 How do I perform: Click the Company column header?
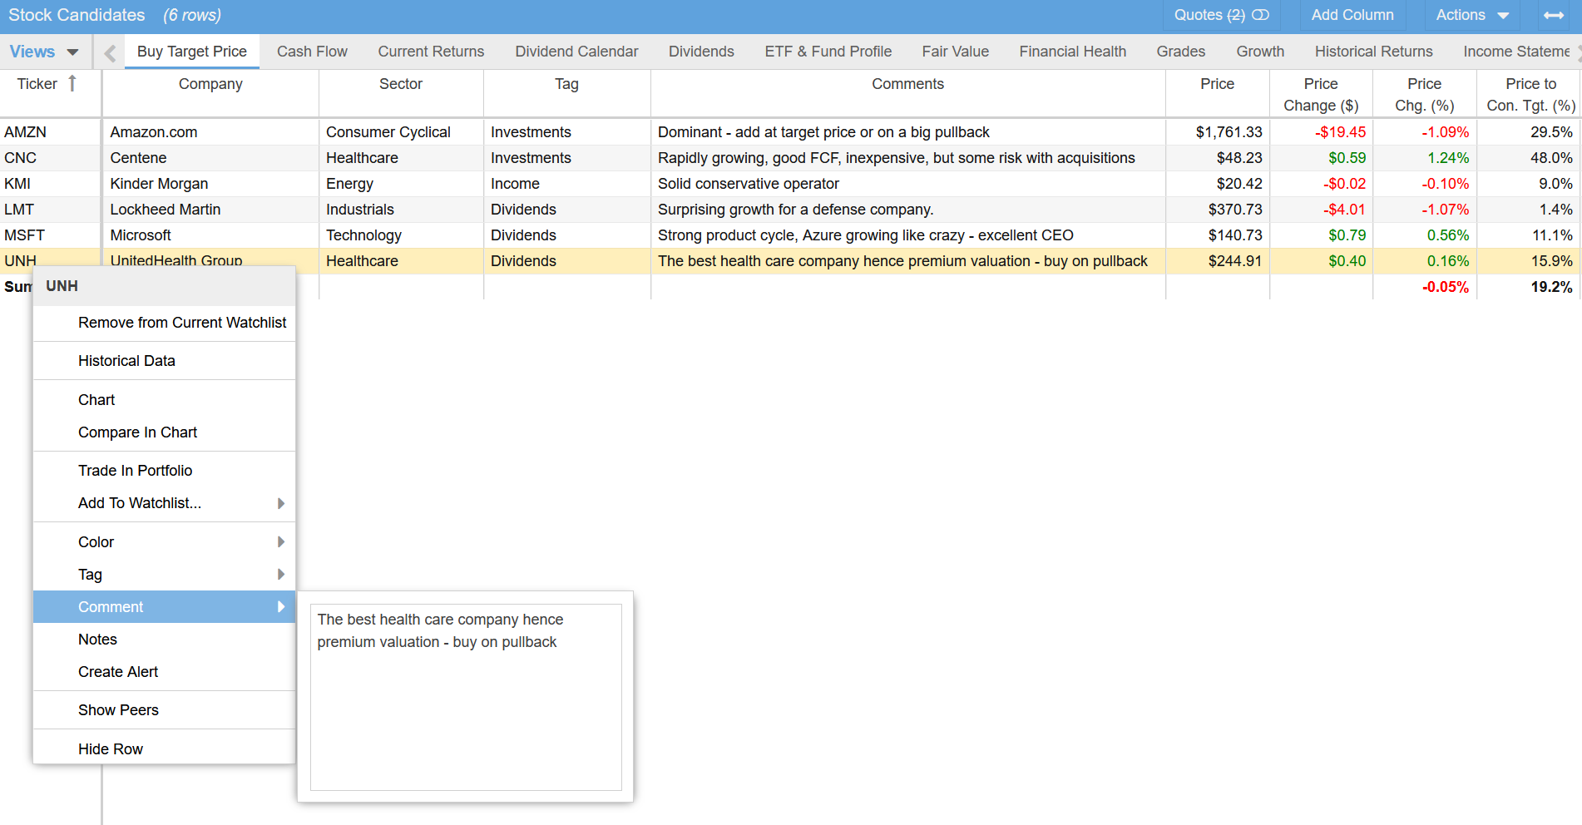210,93
